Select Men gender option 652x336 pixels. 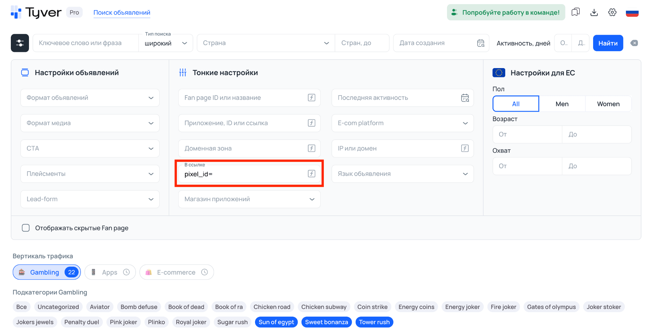click(x=562, y=104)
